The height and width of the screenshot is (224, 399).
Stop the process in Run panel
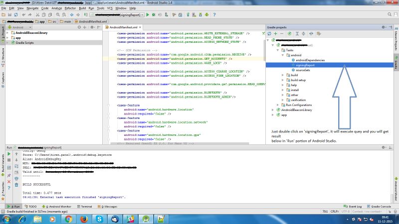pos(9,160)
